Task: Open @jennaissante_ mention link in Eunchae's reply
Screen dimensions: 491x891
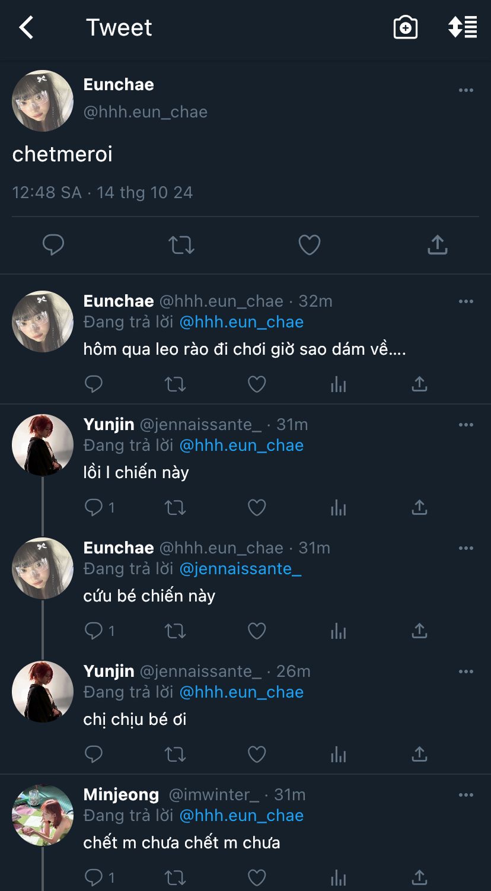Action: pyautogui.click(x=240, y=569)
